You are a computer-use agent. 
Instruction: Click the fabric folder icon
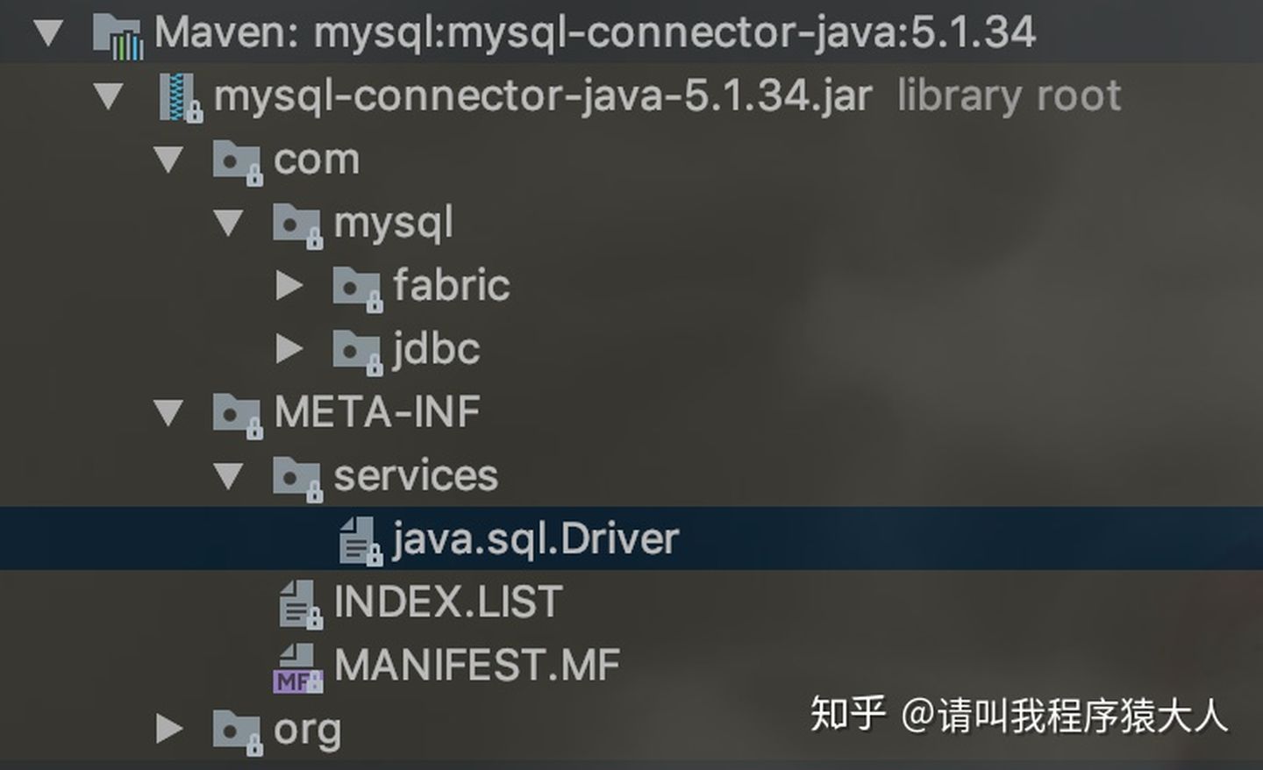pyautogui.click(x=358, y=289)
